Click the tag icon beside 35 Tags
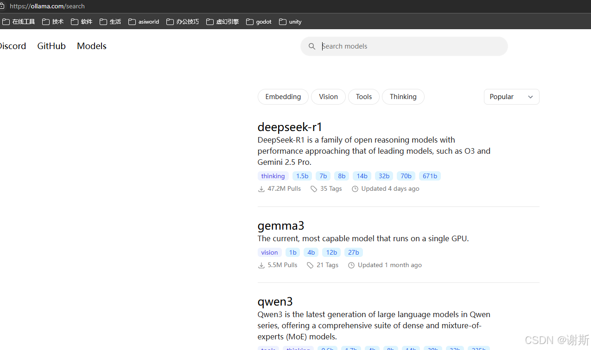The image size is (591, 350). coord(314,189)
